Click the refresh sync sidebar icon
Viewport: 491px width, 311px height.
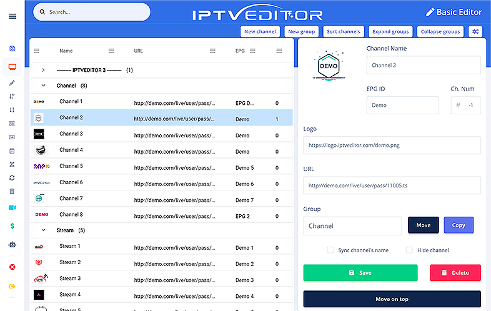[x=12, y=177]
